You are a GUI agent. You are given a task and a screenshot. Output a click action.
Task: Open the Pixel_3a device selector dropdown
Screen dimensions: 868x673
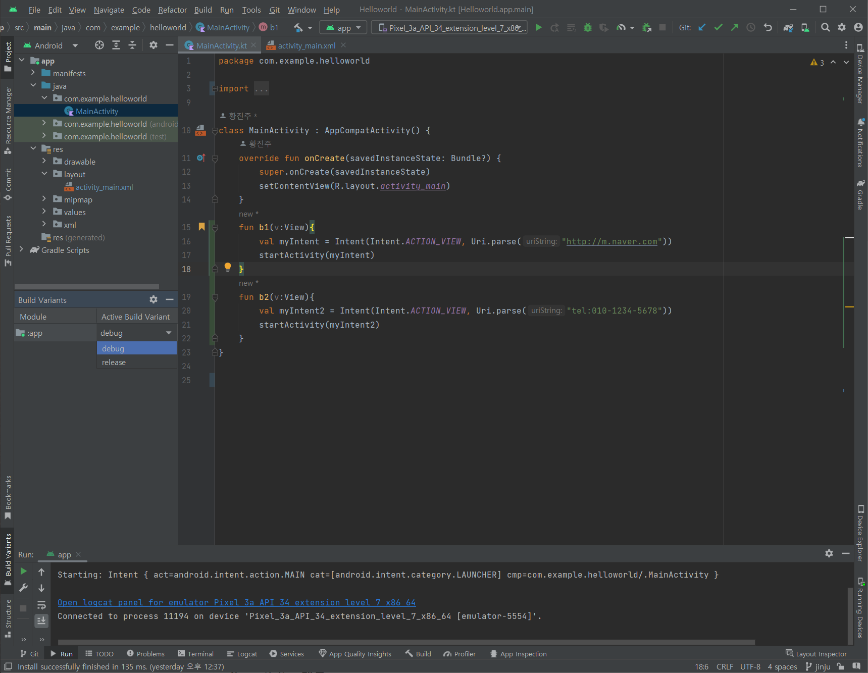click(x=449, y=28)
